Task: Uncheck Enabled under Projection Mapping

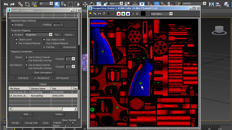Action: 13,35
